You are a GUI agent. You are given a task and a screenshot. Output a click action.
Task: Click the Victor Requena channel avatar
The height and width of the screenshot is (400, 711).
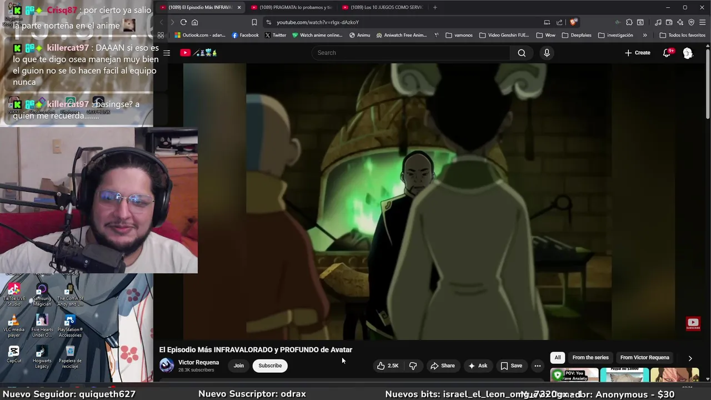tap(167, 365)
